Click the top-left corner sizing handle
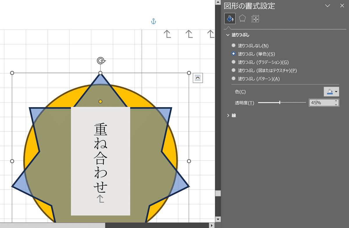Viewport: 349px width, 228px height. (12, 73)
